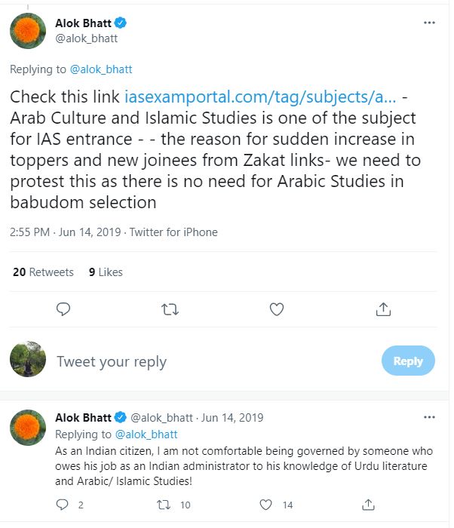The height and width of the screenshot is (528, 454).
Task: Open your profile avatar beside reply box
Action: [x=28, y=358]
